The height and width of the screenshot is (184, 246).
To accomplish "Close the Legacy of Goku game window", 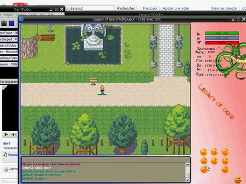I will tap(243, 19).
